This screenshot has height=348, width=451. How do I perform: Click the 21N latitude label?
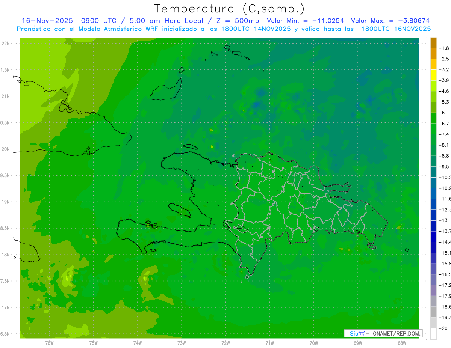pyautogui.click(x=6, y=96)
